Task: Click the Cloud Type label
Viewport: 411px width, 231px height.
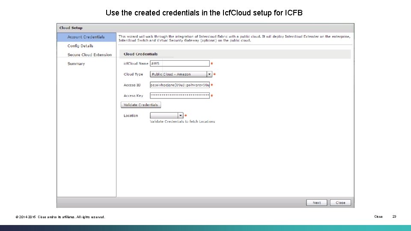Action: point(133,74)
